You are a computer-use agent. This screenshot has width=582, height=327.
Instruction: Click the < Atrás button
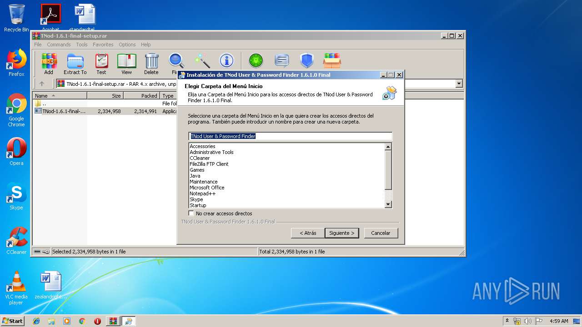coord(308,233)
